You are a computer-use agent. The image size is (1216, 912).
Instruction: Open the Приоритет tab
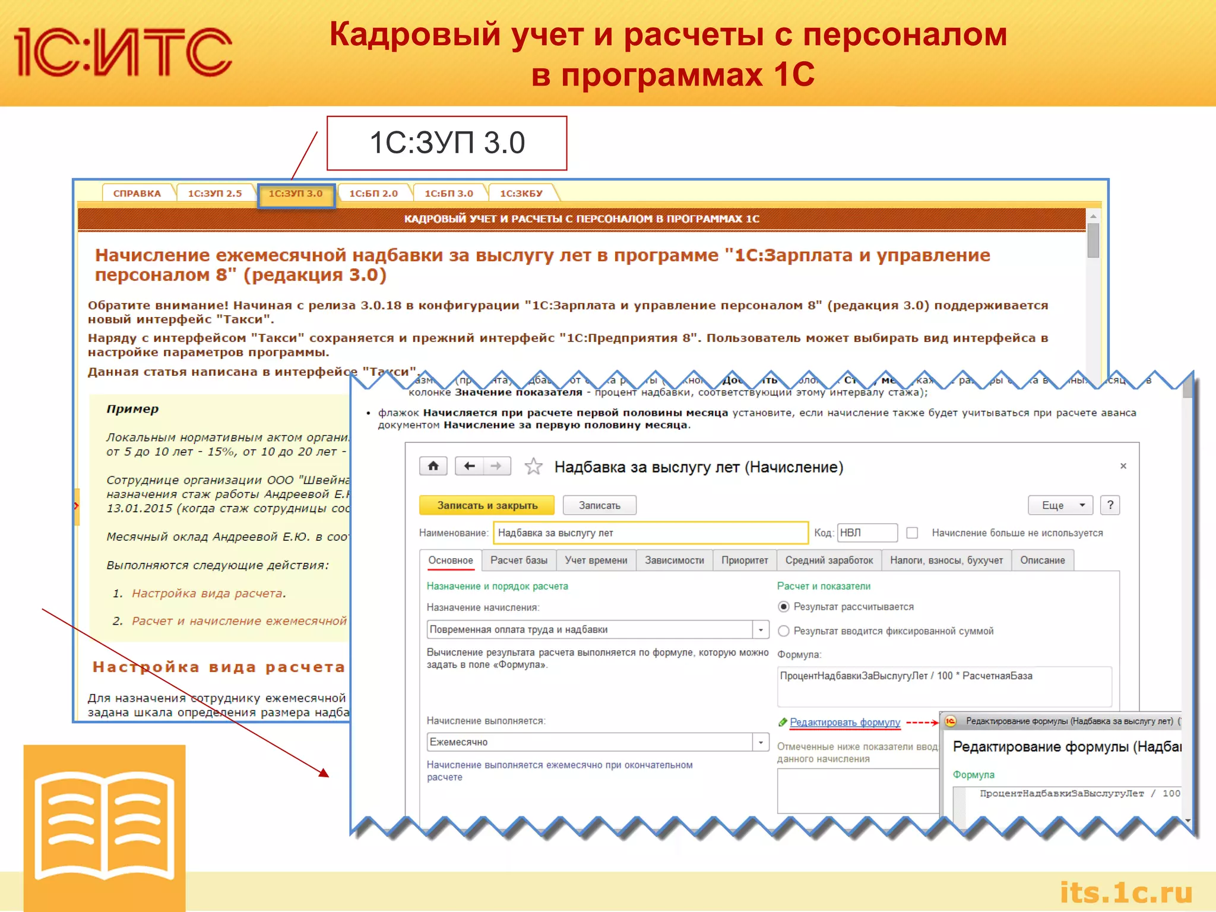745,560
